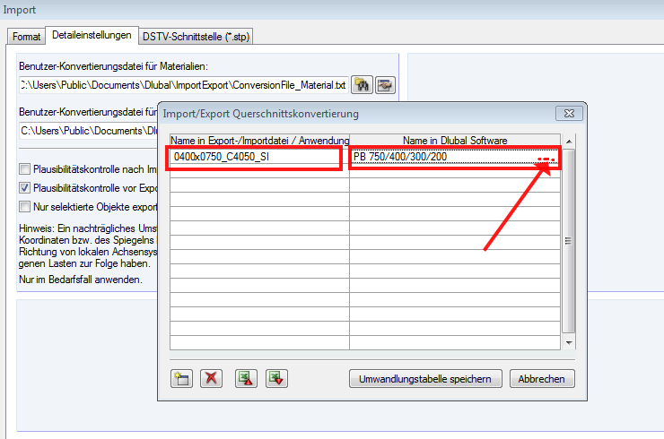The width and height of the screenshot is (664, 439).
Task: Click the Excel import icon with red arrow
Action: click(245, 378)
